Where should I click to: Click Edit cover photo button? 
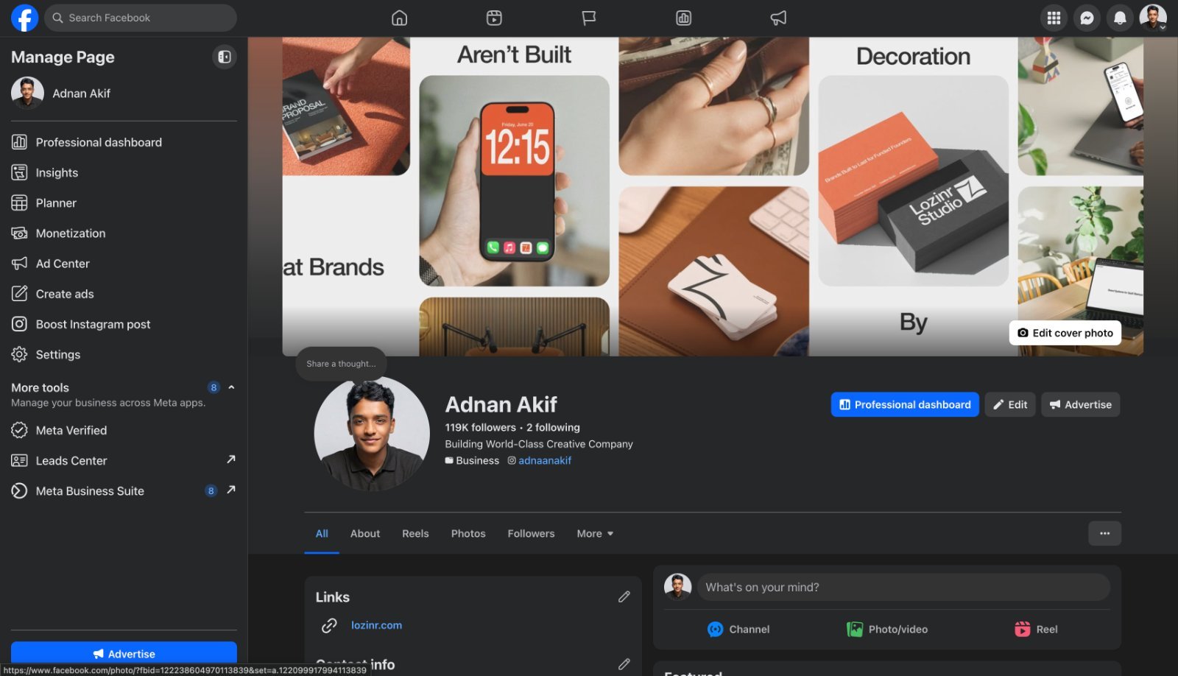pyautogui.click(x=1065, y=333)
